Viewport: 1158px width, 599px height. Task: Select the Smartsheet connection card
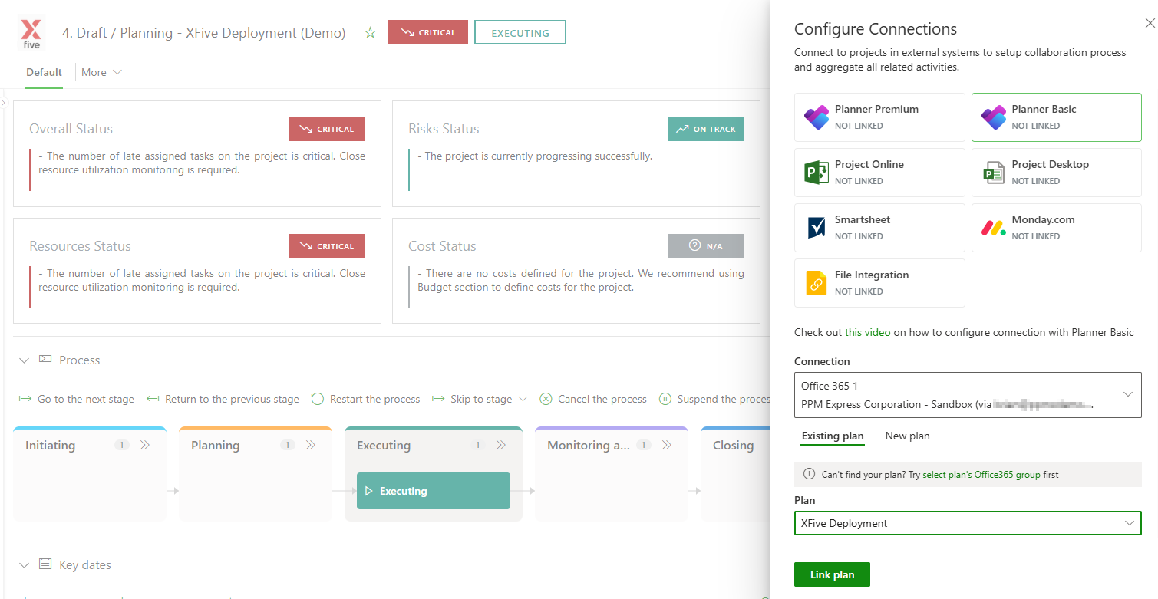point(879,228)
